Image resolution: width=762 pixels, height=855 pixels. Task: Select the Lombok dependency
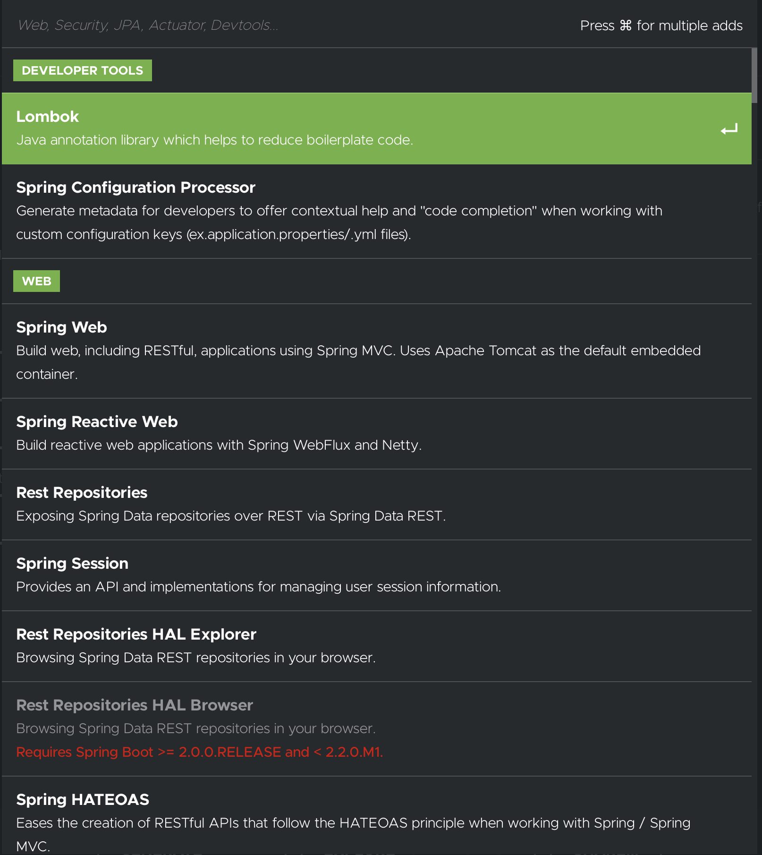377,128
